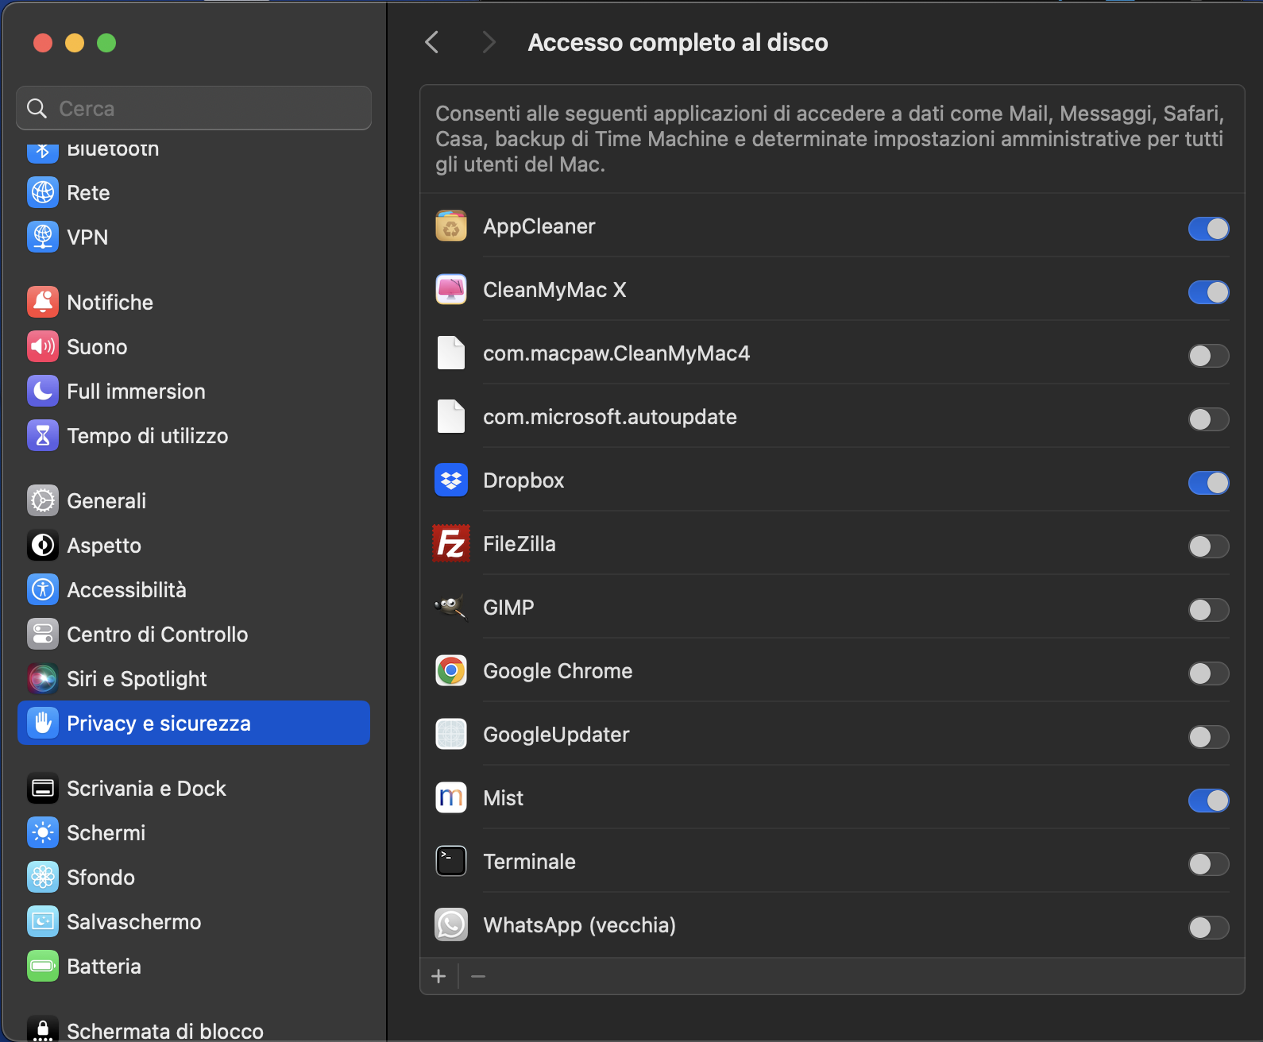Viewport: 1263px width, 1042px height.
Task: Click the Sfondo flower icon
Action: point(43,877)
